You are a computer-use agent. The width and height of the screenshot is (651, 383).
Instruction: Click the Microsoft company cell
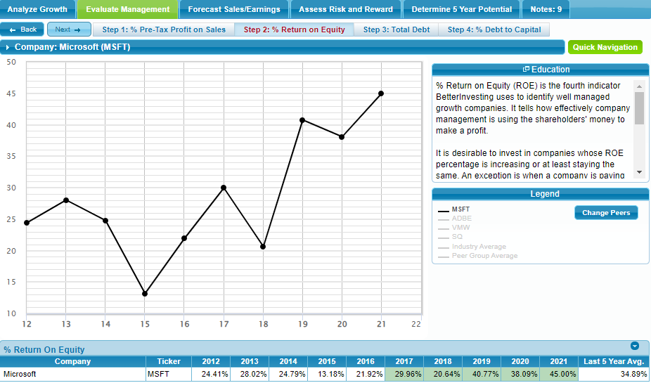tap(72, 375)
